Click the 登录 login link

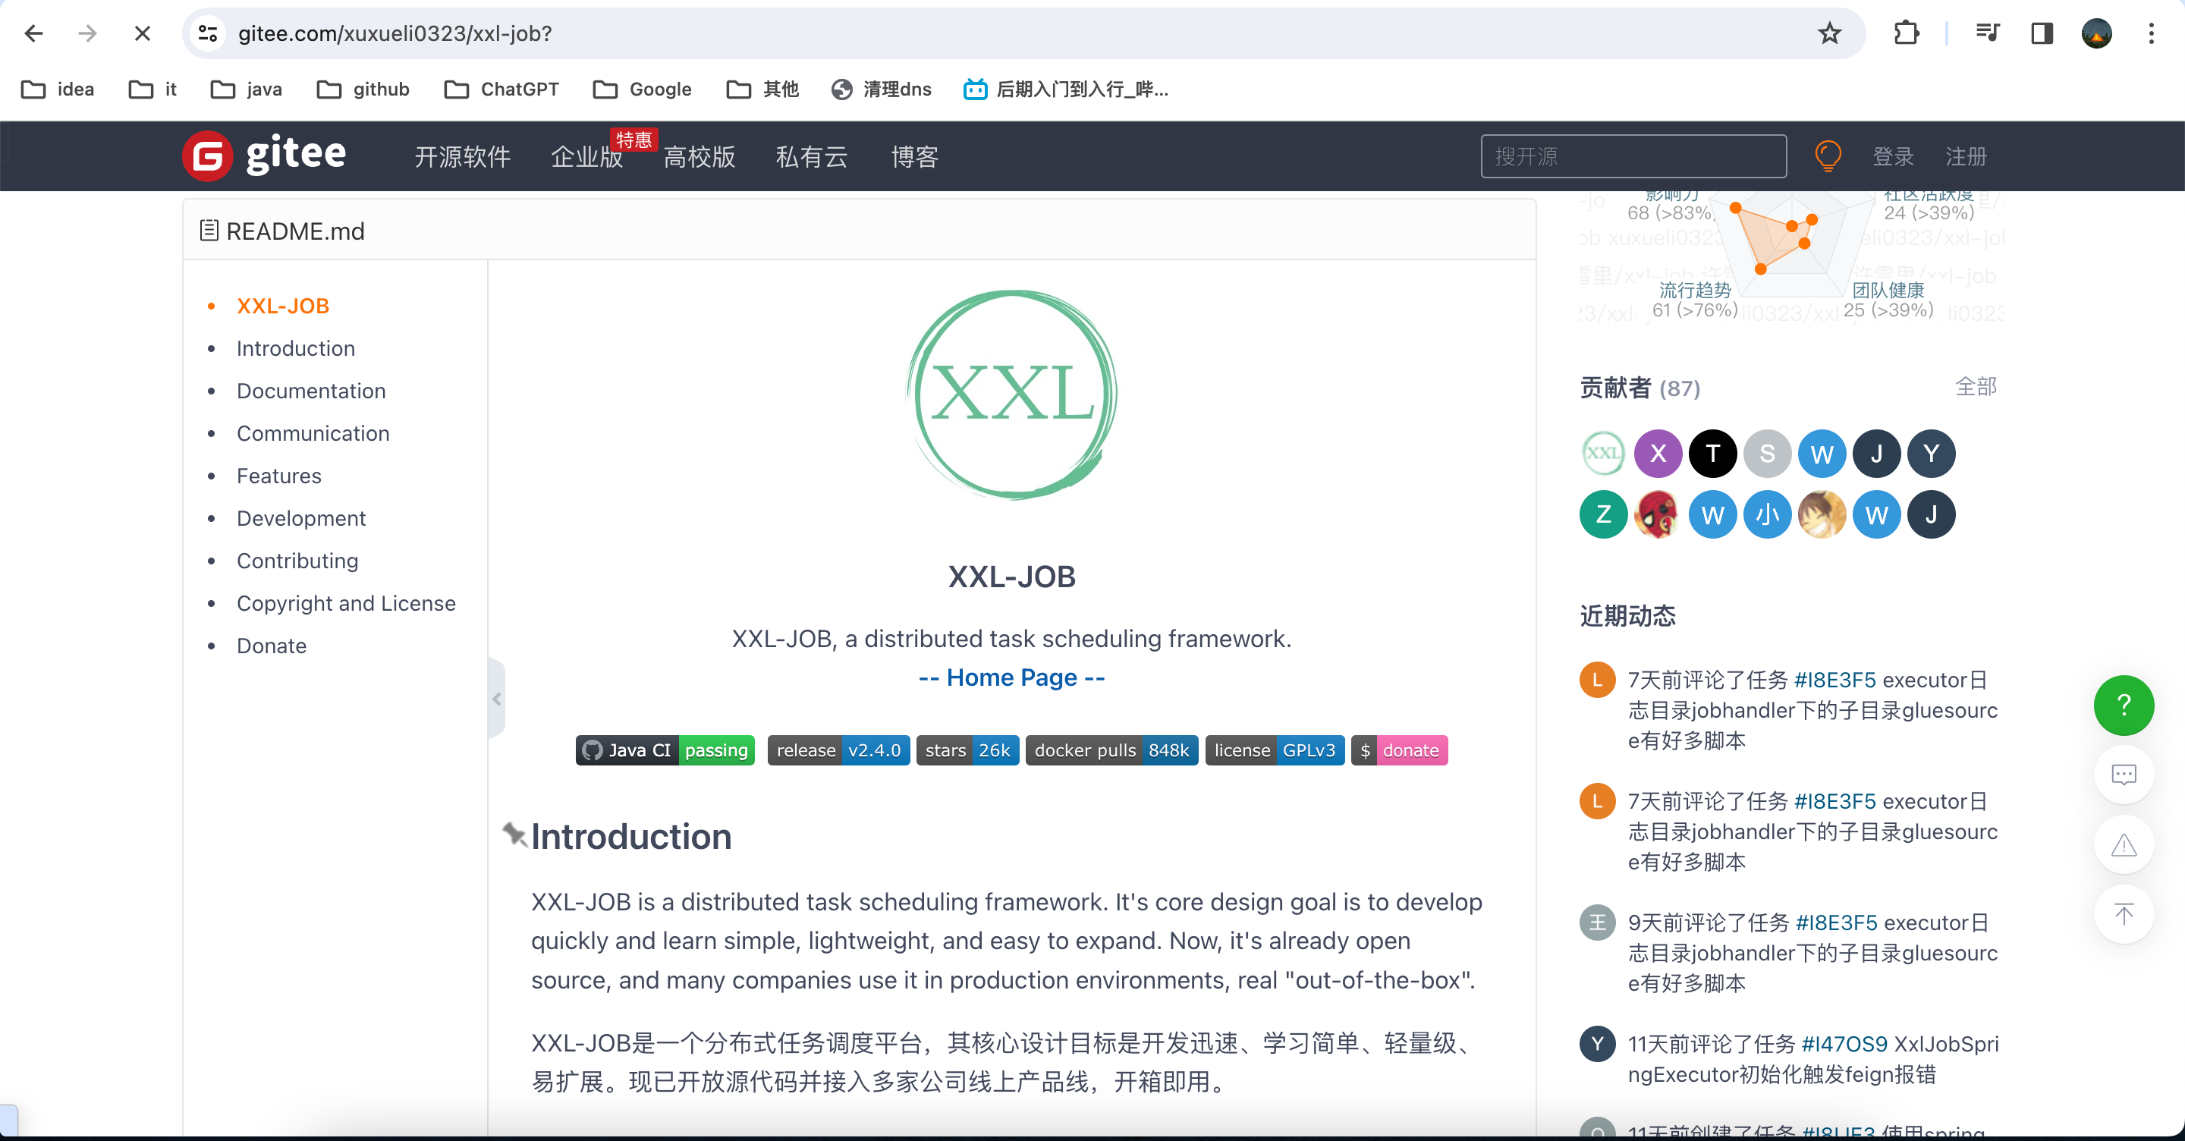1893,156
